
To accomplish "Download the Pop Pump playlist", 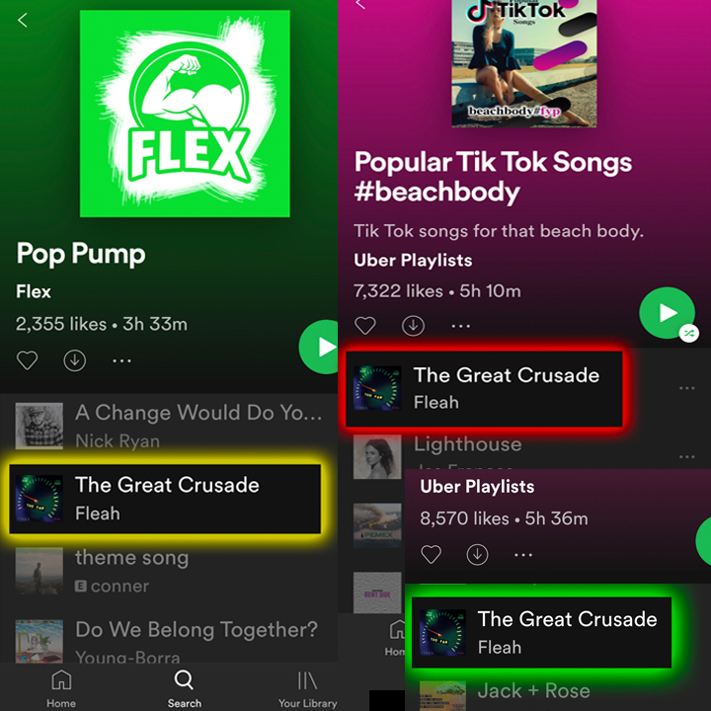I will point(75,360).
